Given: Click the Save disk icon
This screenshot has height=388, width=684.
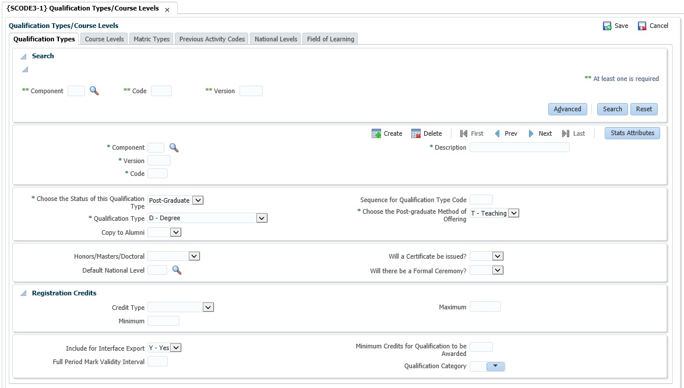Looking at the screenshot, I should click(607, 26).
